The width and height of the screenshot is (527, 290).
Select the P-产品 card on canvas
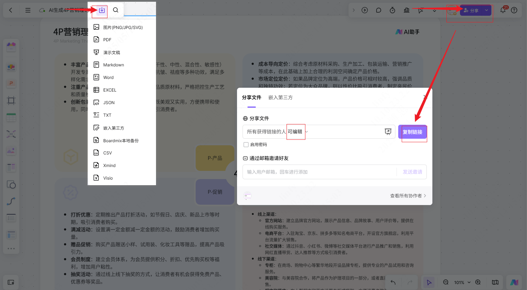pyautogui.click(x=215, y=158)
